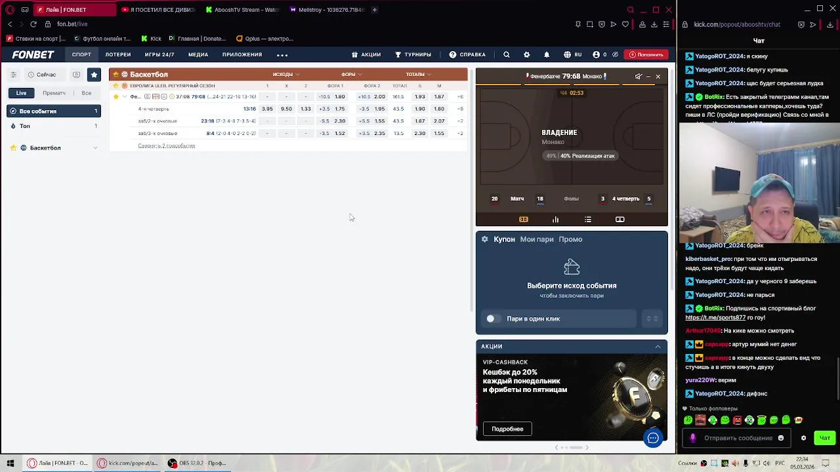The image size is (840, 472).
Task: Open emoji picker in Kick chat input
Action: click(x=781, y=438)
